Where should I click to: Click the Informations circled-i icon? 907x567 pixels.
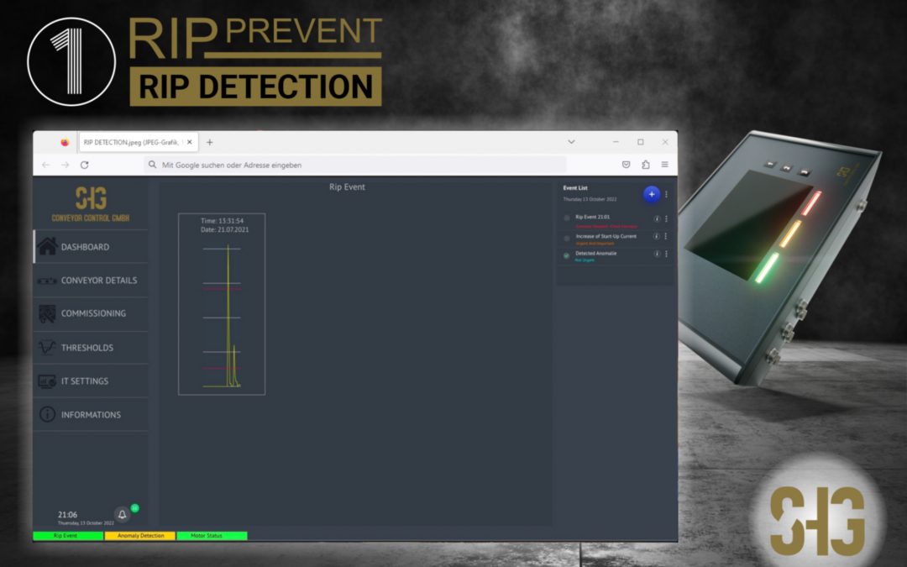tap(47, 414)
